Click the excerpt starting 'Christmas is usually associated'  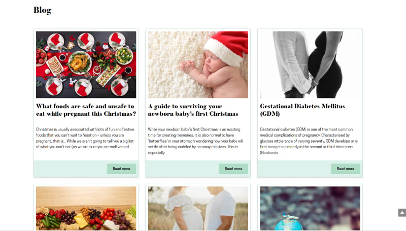click(85, 138)
